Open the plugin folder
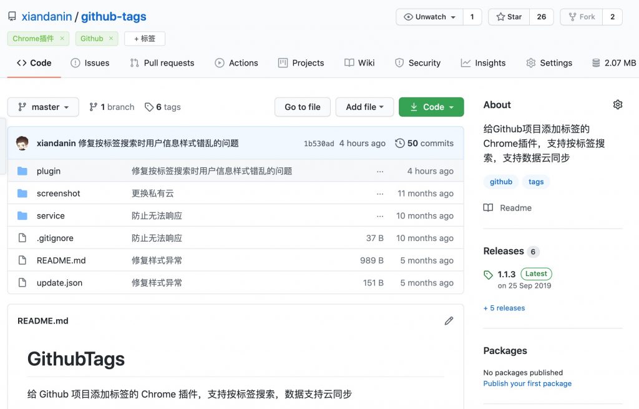This screenshot has width=639, height=409. [49, 171]
